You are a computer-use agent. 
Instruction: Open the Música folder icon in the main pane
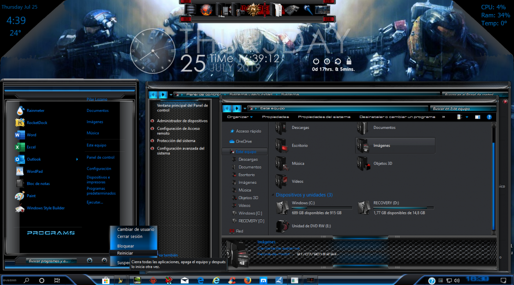(282, 164)
